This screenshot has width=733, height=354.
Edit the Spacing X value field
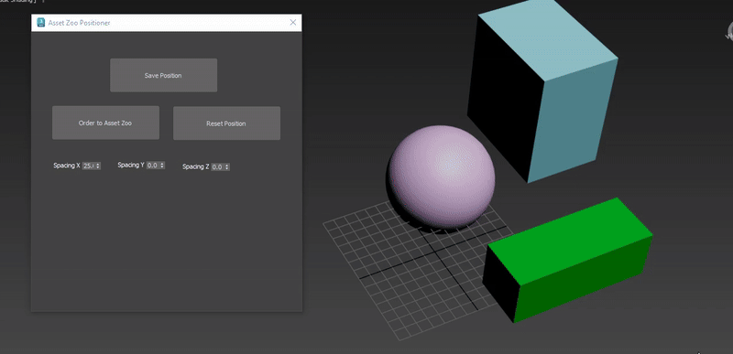coord(89,166)
